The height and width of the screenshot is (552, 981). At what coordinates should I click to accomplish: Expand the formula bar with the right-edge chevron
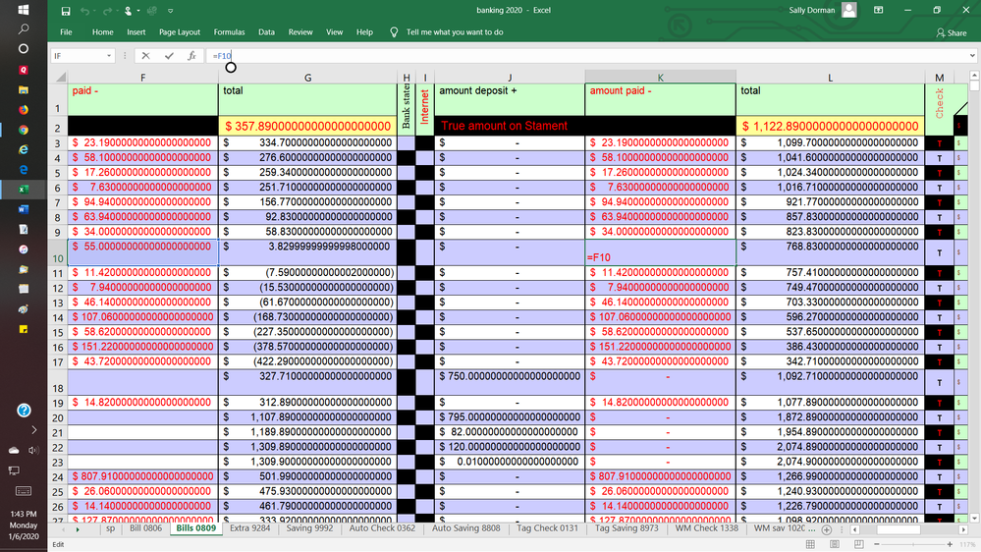coord(972,56)
